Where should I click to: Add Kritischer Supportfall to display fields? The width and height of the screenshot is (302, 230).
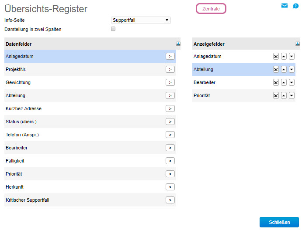(x=170, y=200)
